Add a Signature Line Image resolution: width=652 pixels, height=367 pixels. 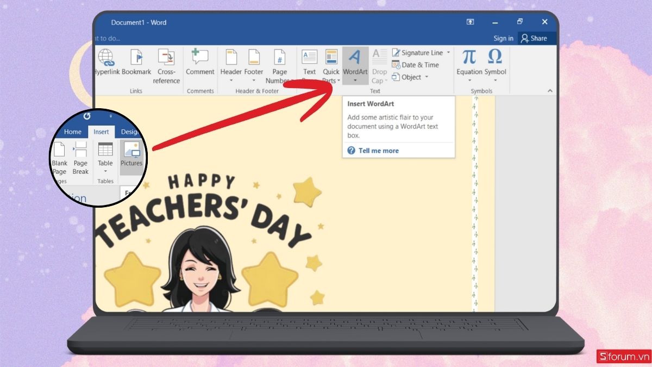click(x=421, y=52)
